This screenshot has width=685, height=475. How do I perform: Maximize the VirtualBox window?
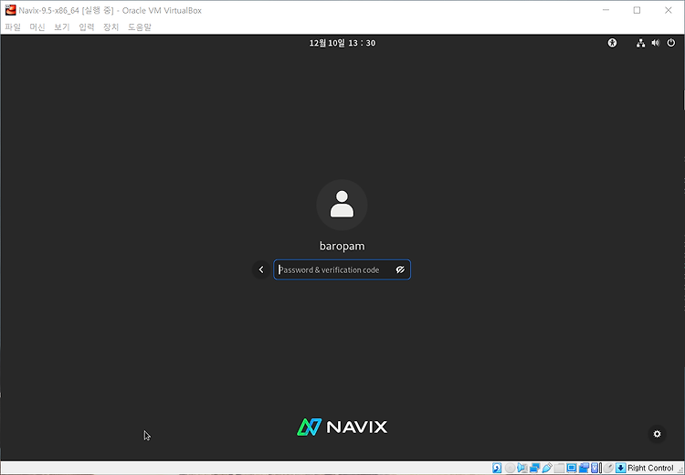coord(637,10)
